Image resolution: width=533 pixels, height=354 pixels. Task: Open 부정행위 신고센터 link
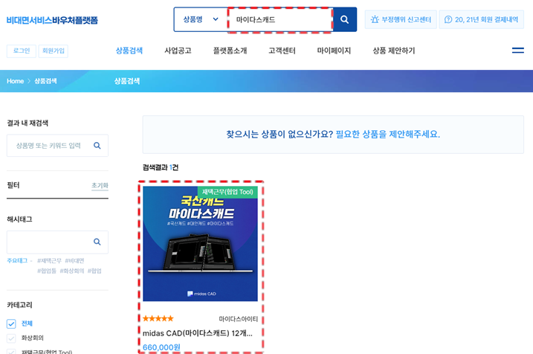click(401, 20)
